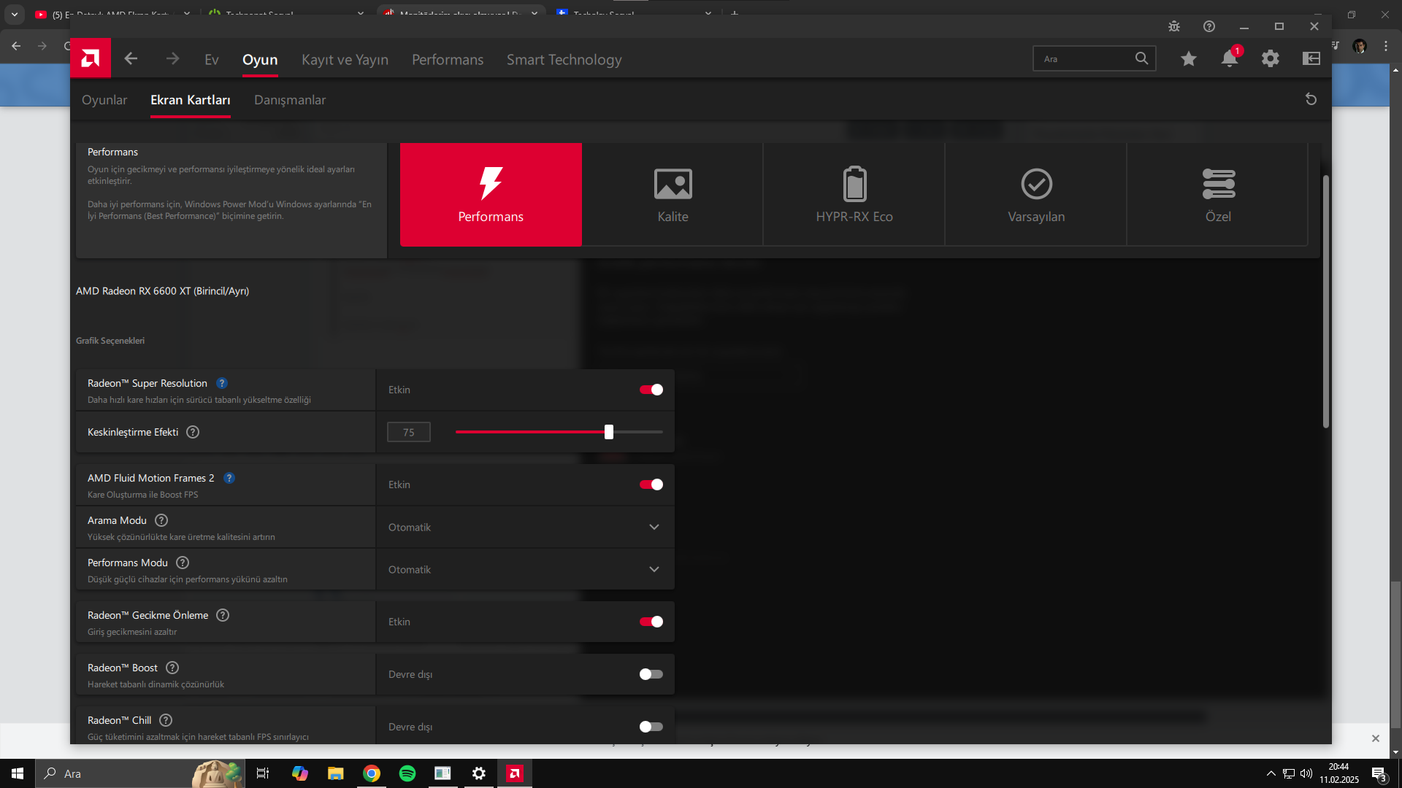Screen dimensions: 1402x788
Task: Click the search magnifier icon
Action: click(1141, 58)
